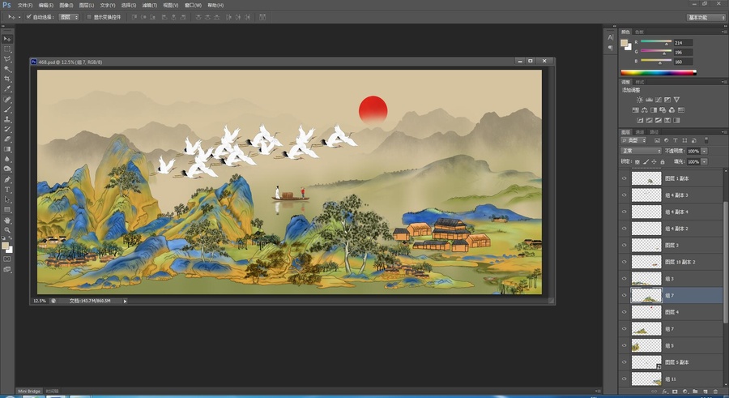Select the Horizontal Type tool

7,190
